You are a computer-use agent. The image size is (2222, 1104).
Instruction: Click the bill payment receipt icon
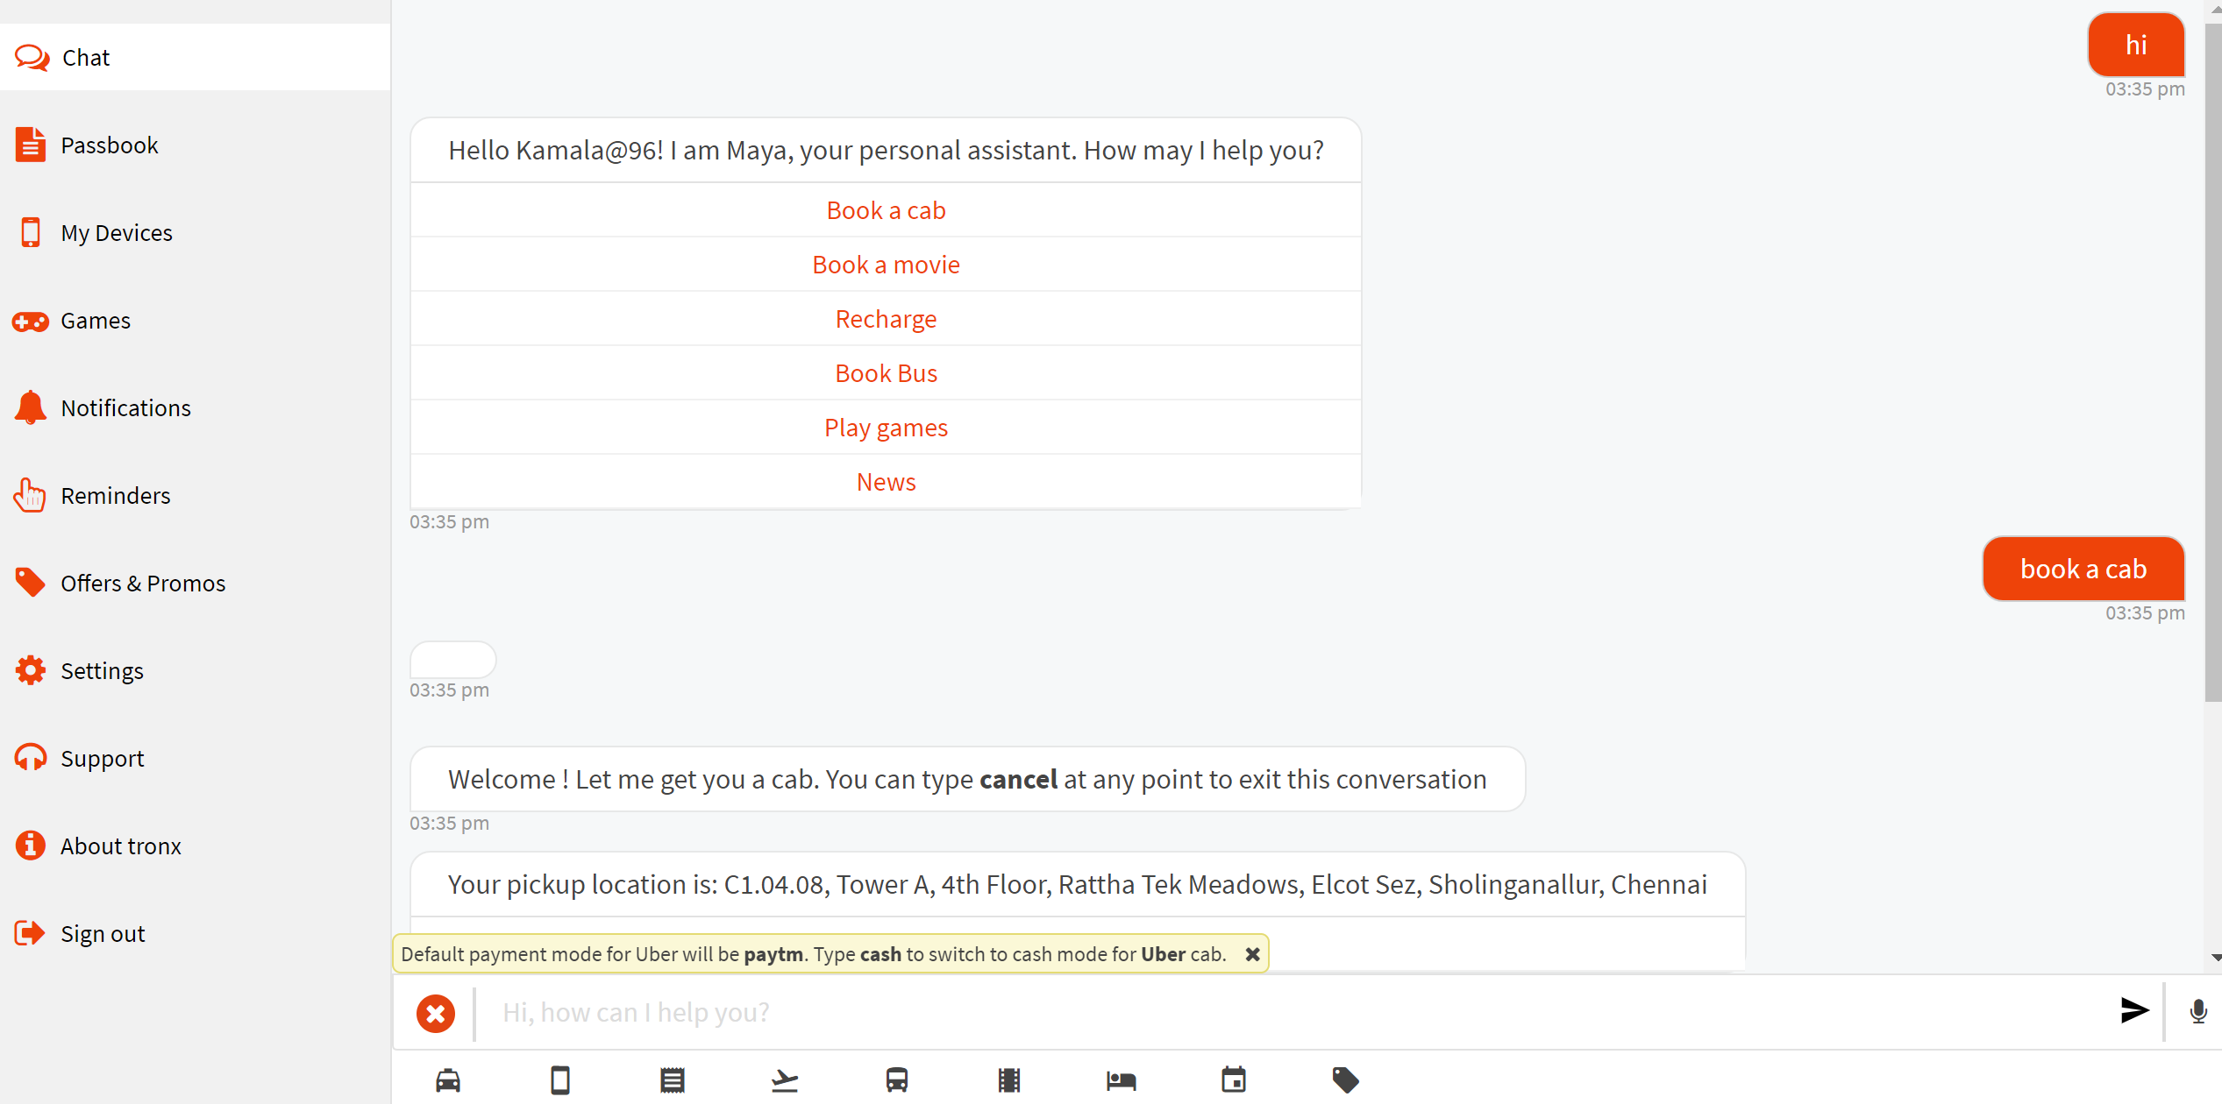[x=671, y=1079]
